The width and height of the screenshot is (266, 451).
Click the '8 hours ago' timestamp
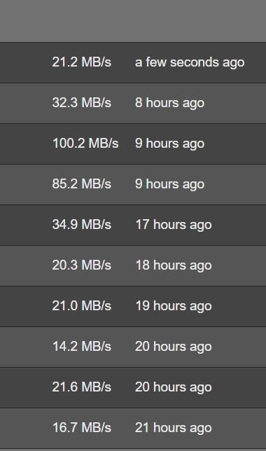click(169, 103)
